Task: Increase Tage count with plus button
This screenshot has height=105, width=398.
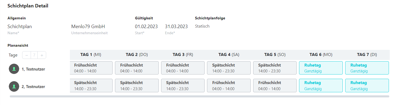Action: coord(42,55)
